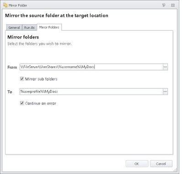
Task: Close the Mirror Folder dialog
Action: pos(173,5)
